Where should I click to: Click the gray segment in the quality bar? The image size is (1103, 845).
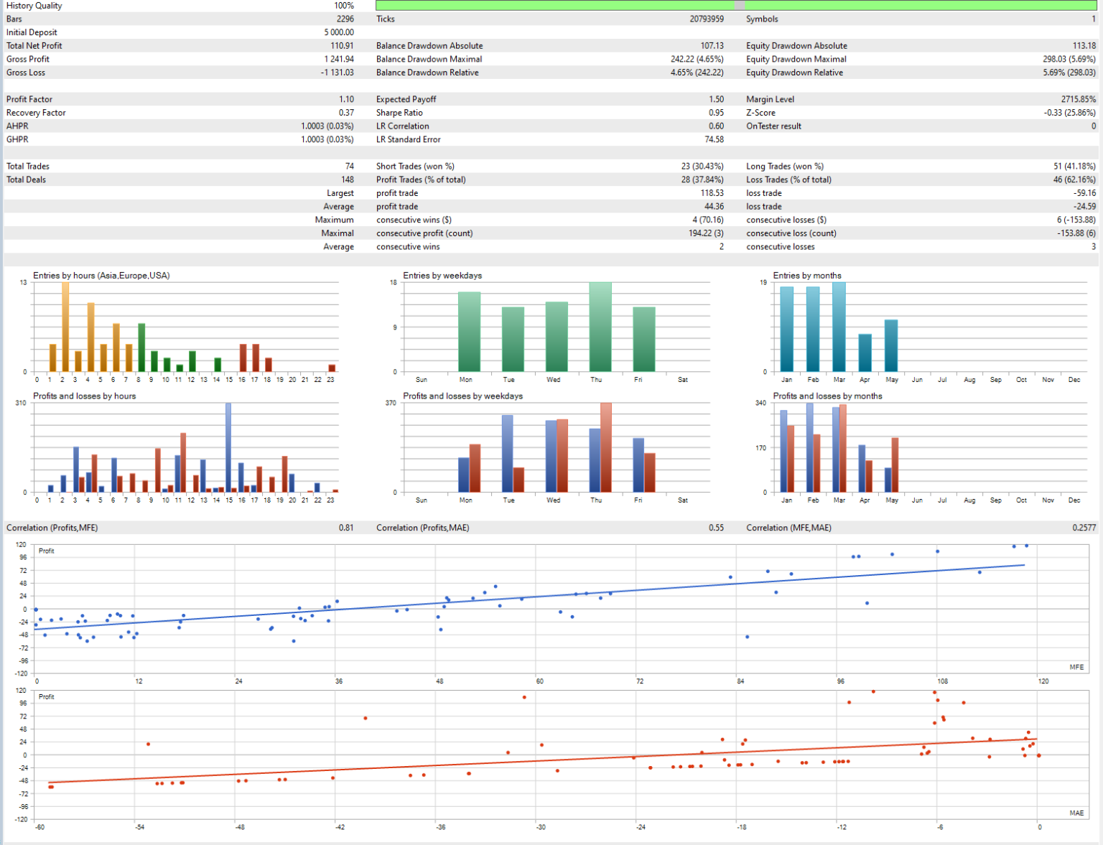(739, 5)
